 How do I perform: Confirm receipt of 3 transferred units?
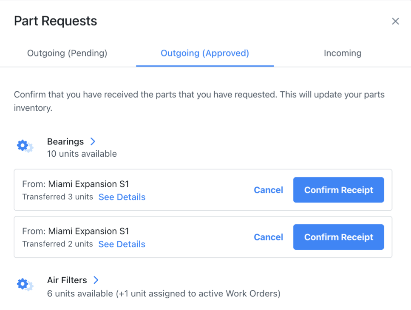pos(338,190)
